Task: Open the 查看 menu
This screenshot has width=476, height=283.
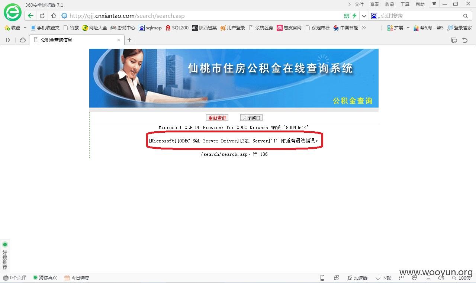Action: pyautogui.click(x=374, y=4)
